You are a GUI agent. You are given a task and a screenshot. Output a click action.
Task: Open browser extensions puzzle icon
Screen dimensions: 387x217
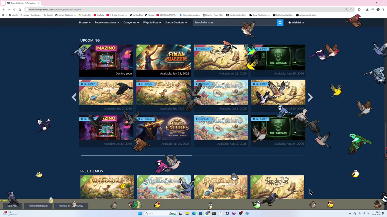(x=359, y=9)
